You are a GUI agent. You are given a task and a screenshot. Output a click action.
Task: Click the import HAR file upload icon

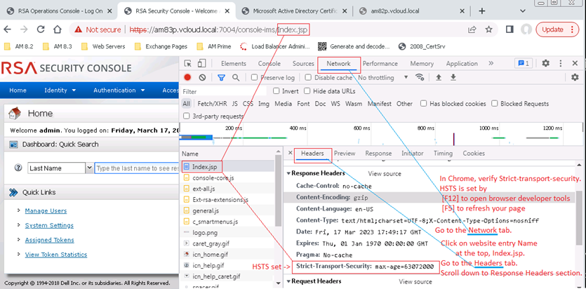click(x=439, y=77)
